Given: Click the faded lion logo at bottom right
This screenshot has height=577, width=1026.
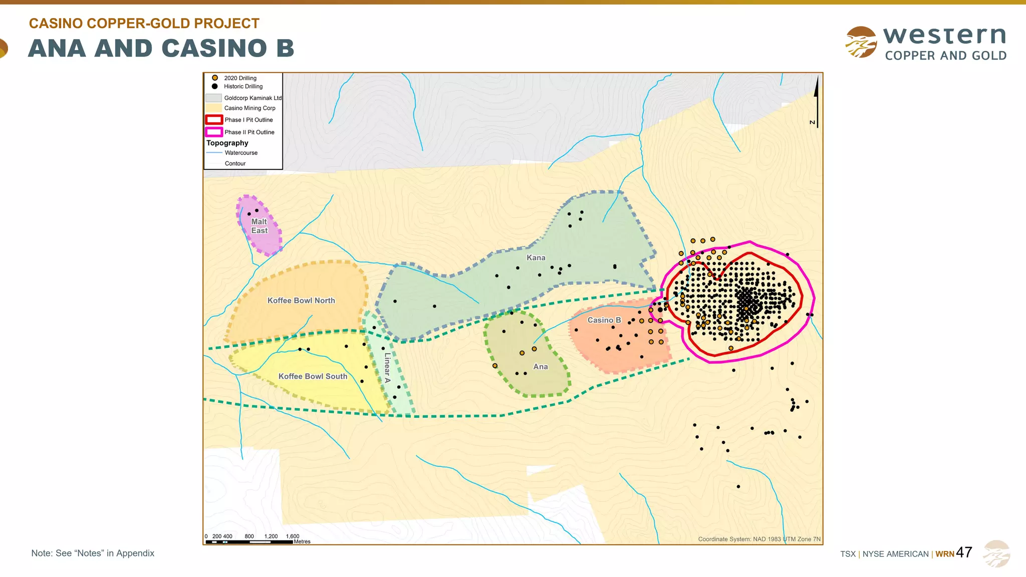Looking at the screenshot, I should 996,553.
